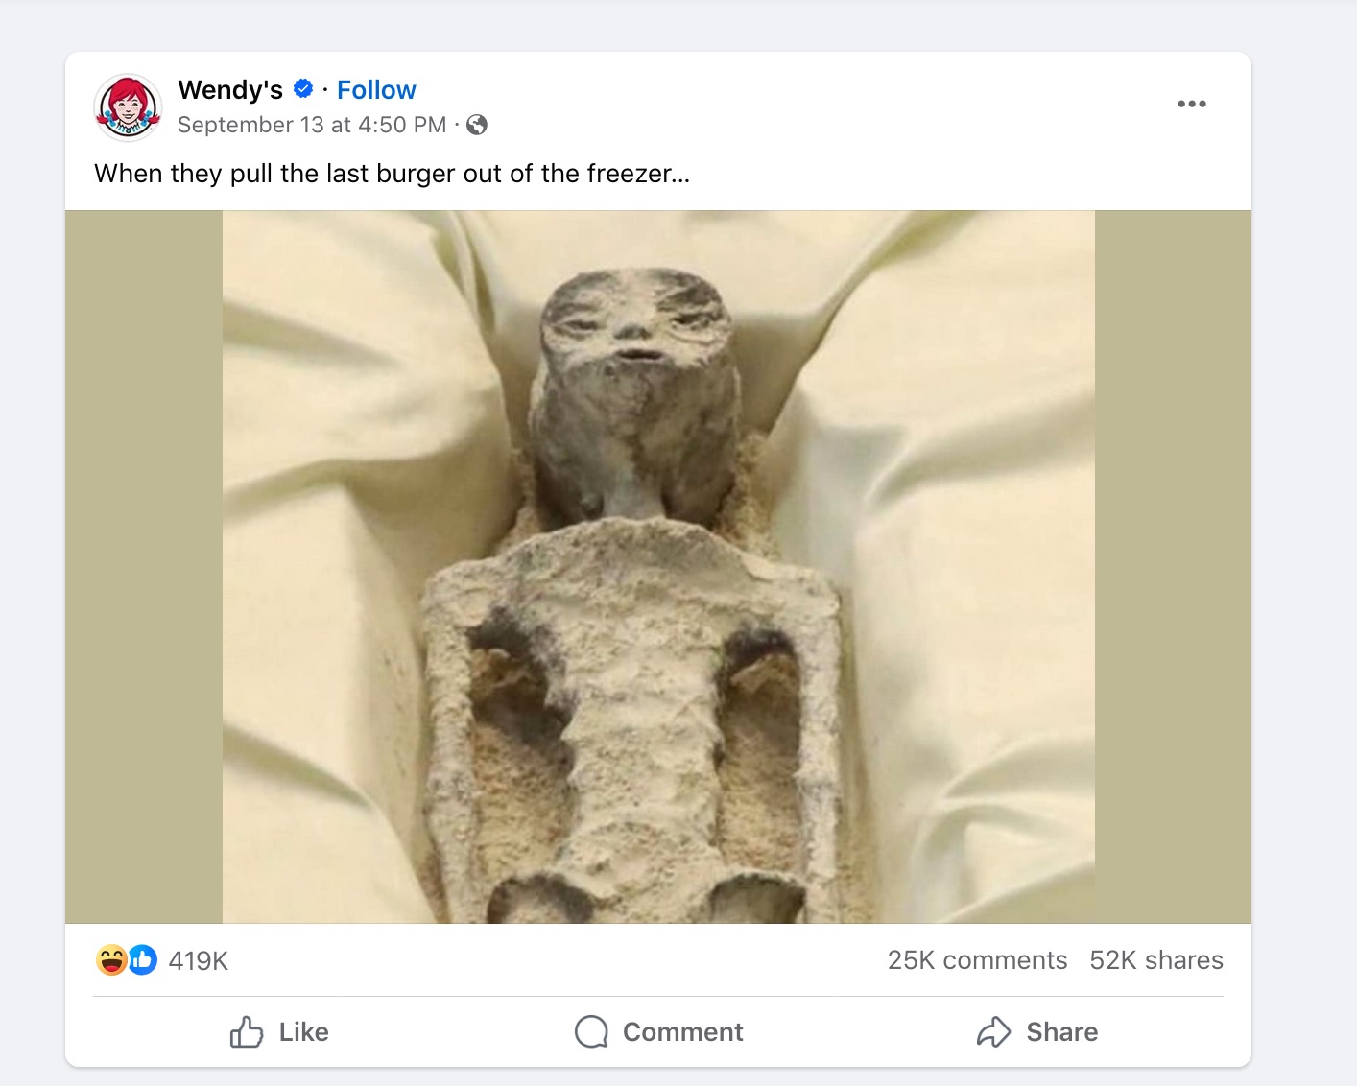Open the Wendy's page name link

point(230,90)
